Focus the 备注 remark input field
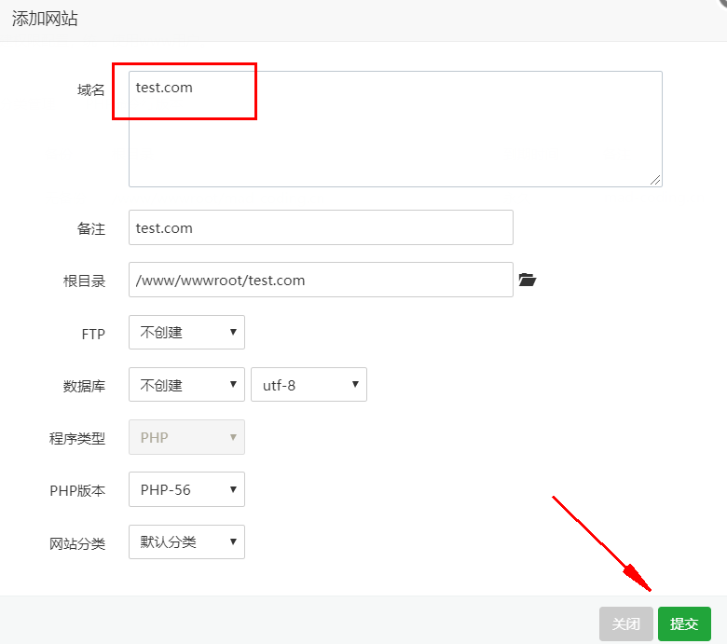 [x=321, y=227]
